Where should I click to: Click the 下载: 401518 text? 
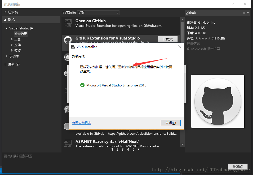click(197, 33)
